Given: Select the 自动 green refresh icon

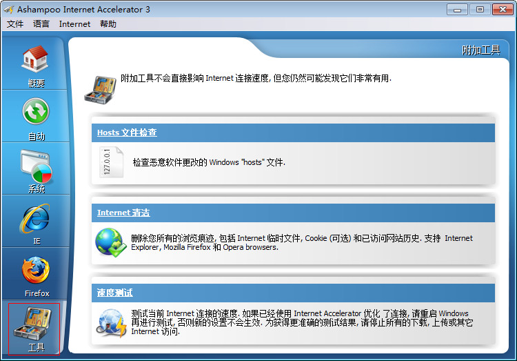Looking at the screenshot, I should (x=36, y=112).
